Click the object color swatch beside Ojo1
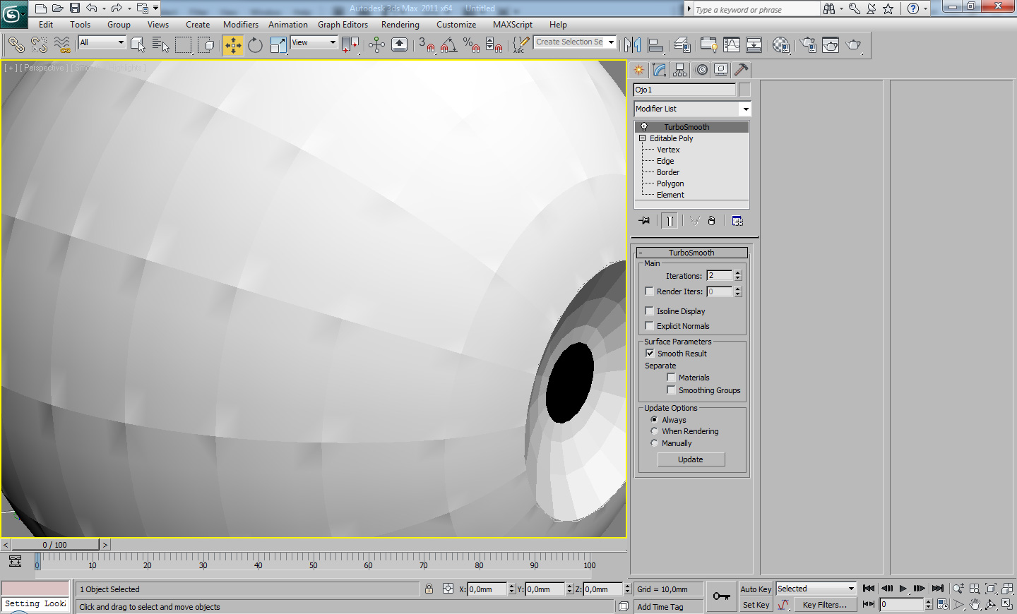 point(744,90)
